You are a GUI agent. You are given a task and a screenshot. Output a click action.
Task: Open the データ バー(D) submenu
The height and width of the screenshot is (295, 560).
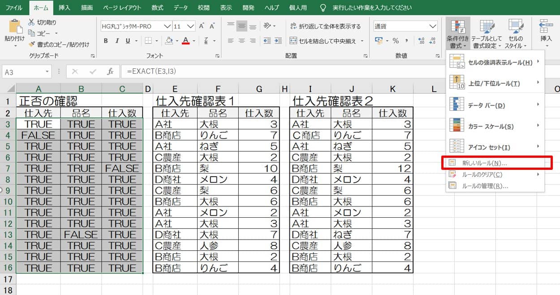(x=495, y=105)
